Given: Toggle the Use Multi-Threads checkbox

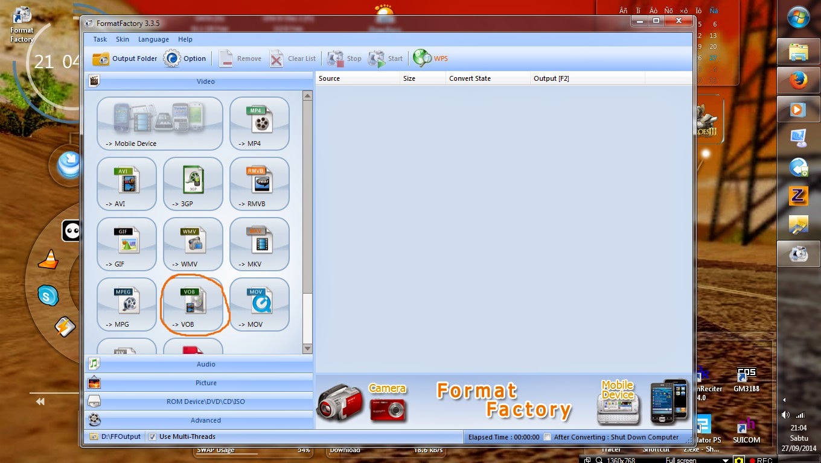Looking at the screenshot, I should tap(153, 436).
